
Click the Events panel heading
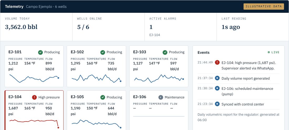[x=203, y=52]
